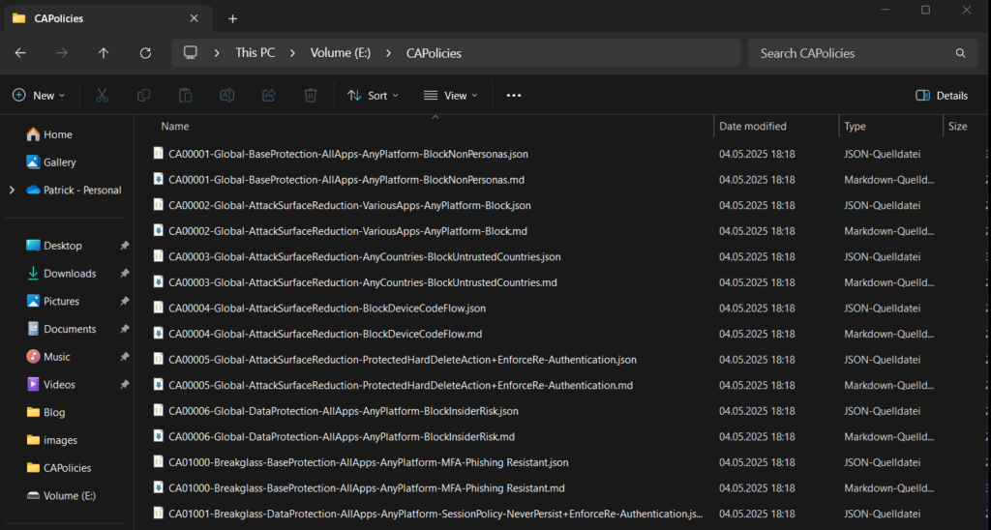
Task: Click inside the Search CAPolicies field
Action: point(852,53)
